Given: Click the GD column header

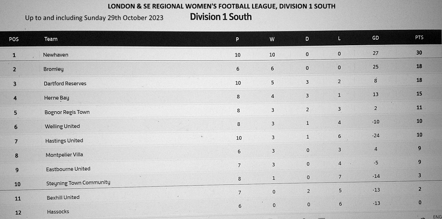Looking at the screenshot, I should point(375,38).
